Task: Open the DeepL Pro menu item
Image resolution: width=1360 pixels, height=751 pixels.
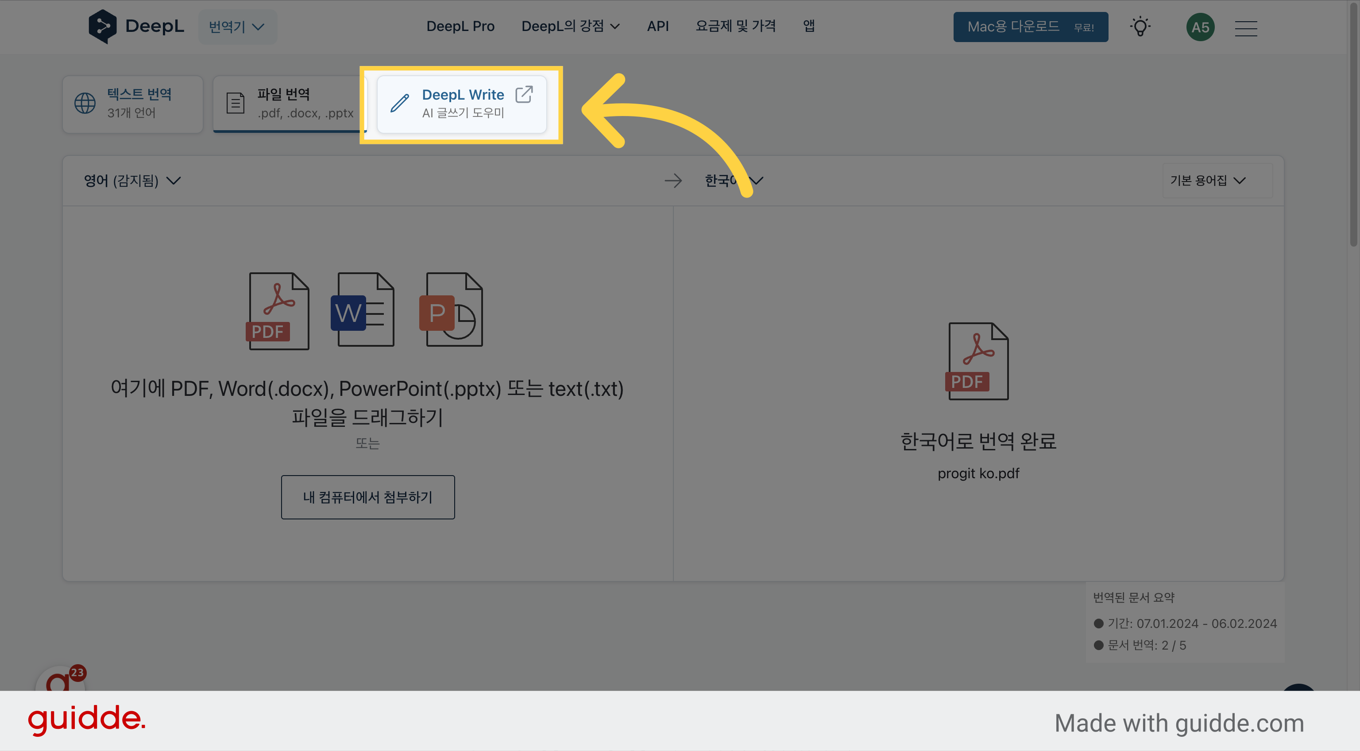Action: 460,26
